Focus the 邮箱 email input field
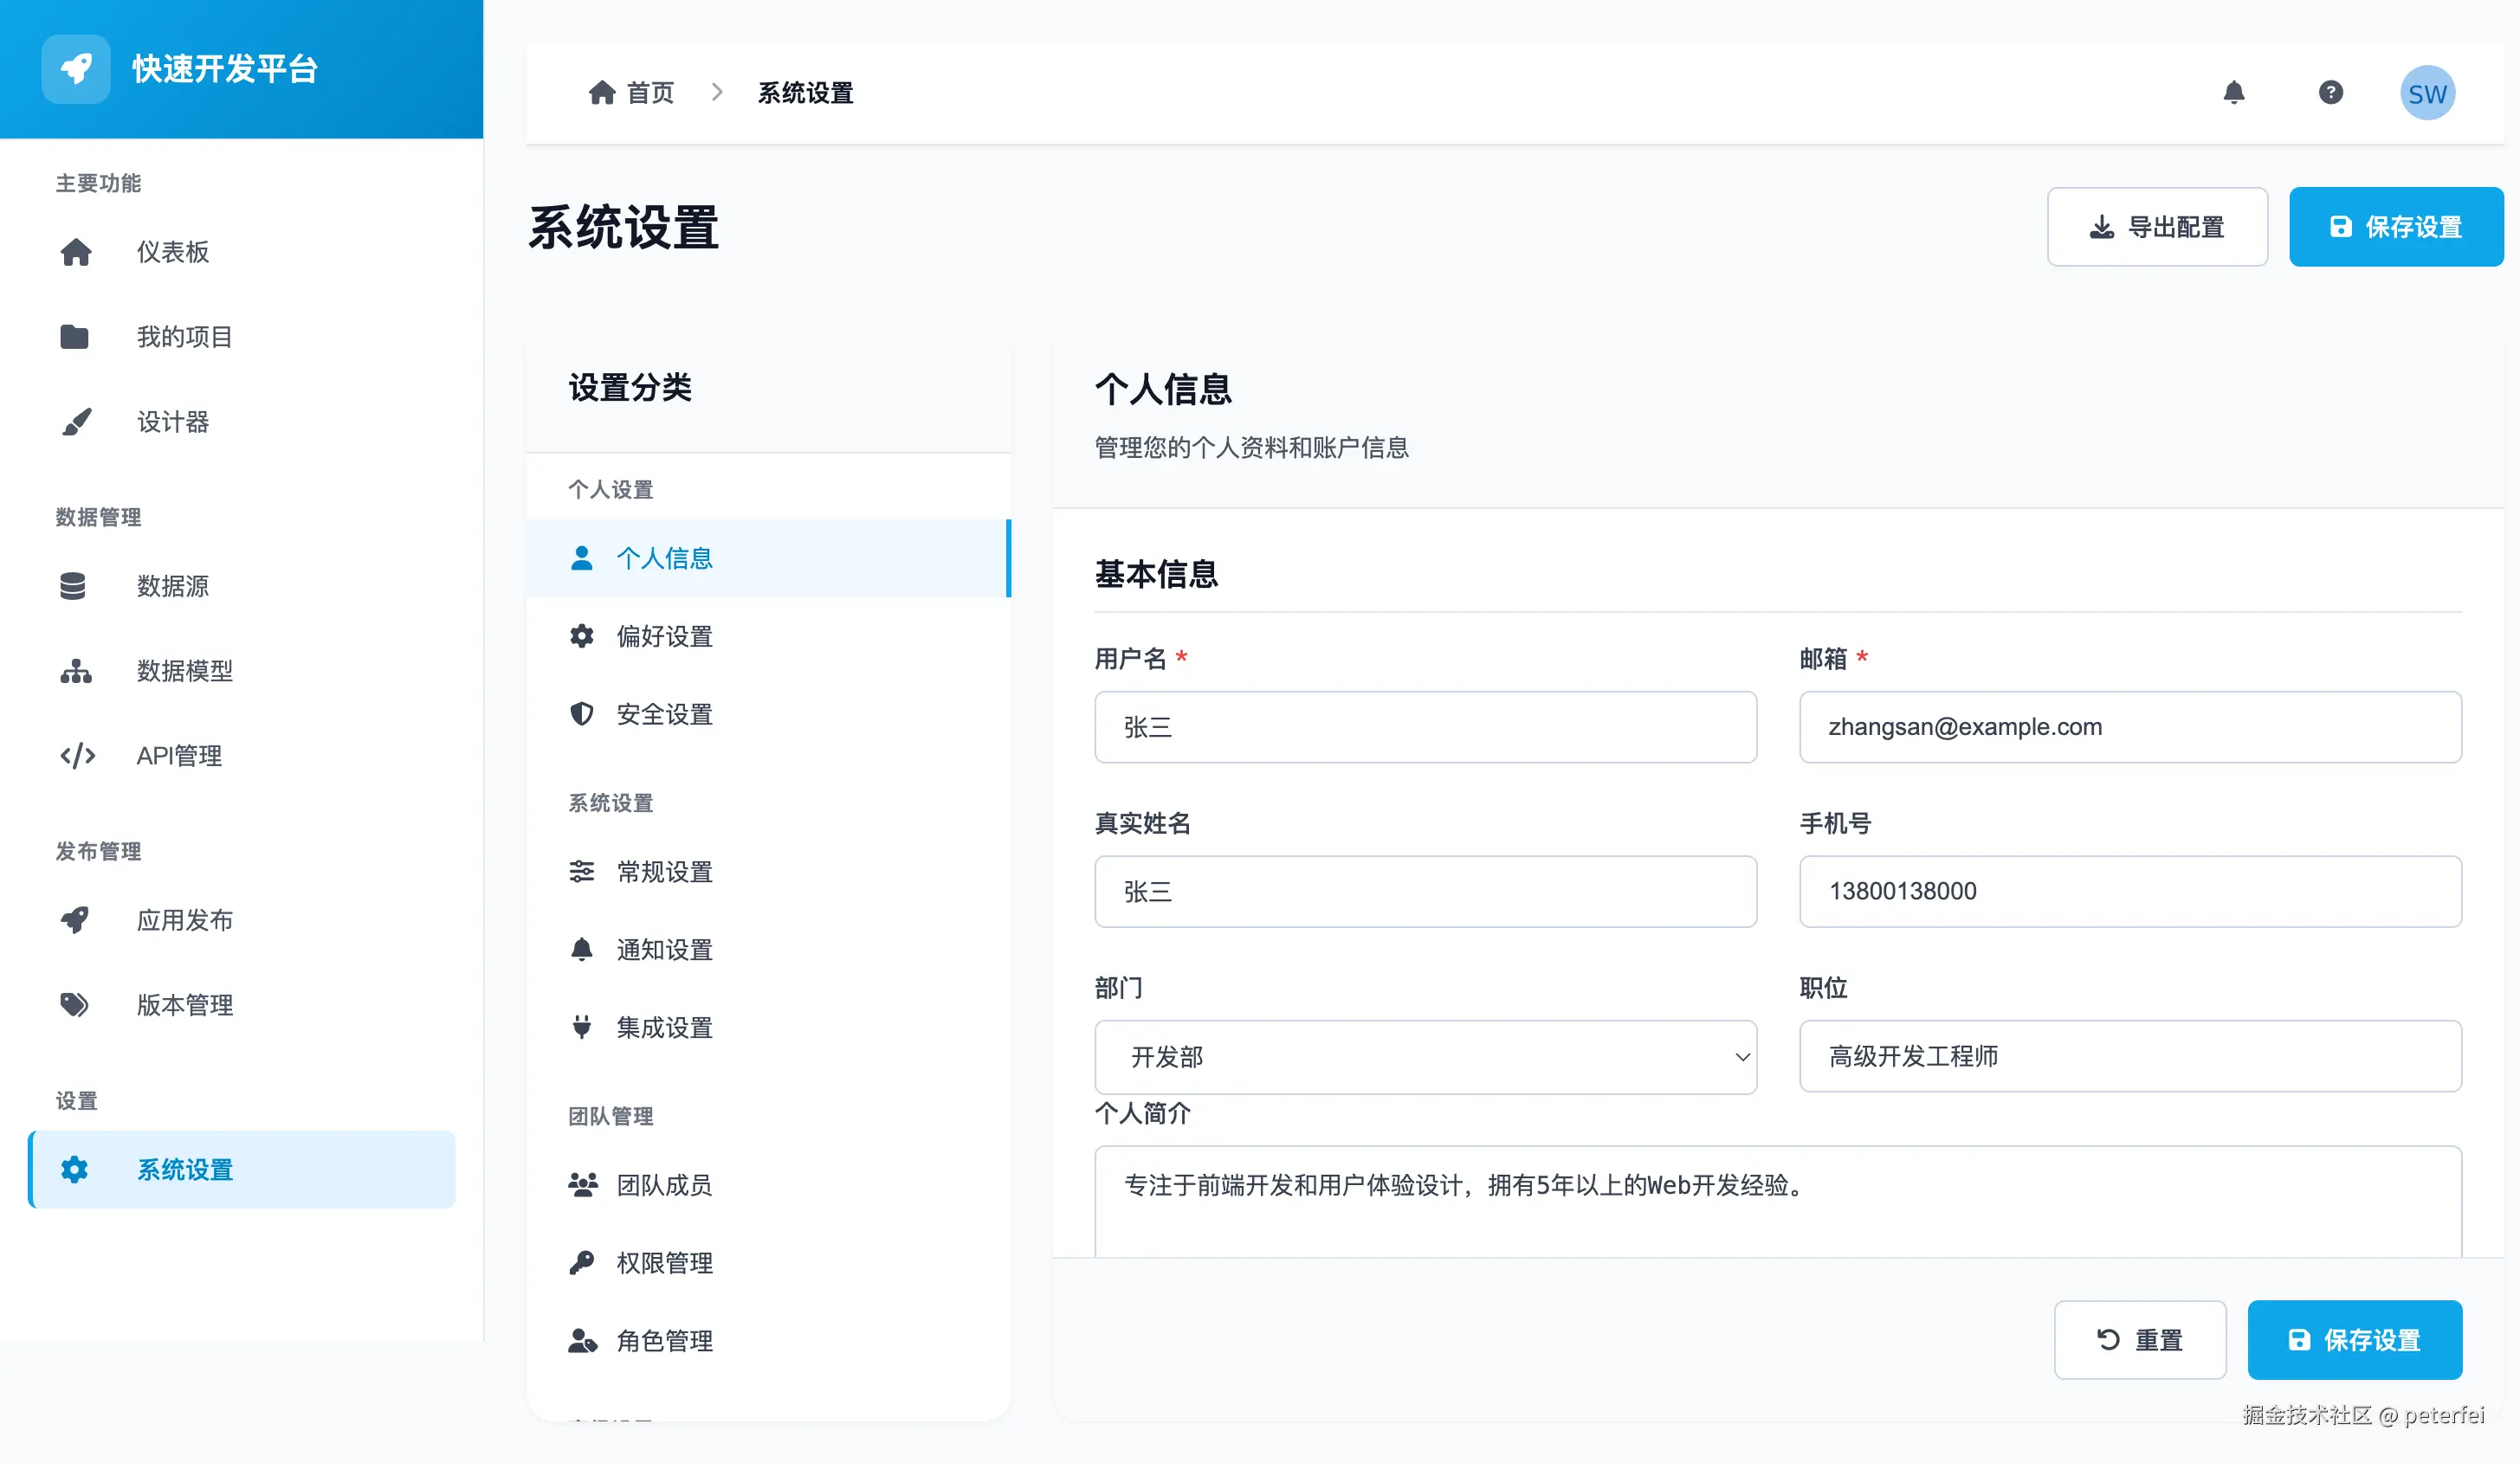Screen dimensions: 2520x1463 2129,726
